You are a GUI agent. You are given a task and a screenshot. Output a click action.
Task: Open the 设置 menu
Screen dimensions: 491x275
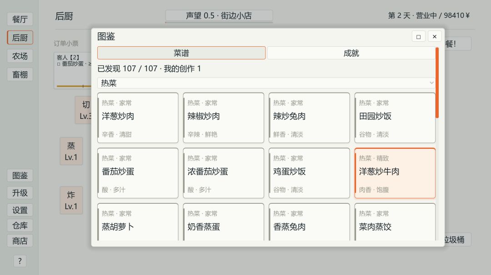pos(20,210)
